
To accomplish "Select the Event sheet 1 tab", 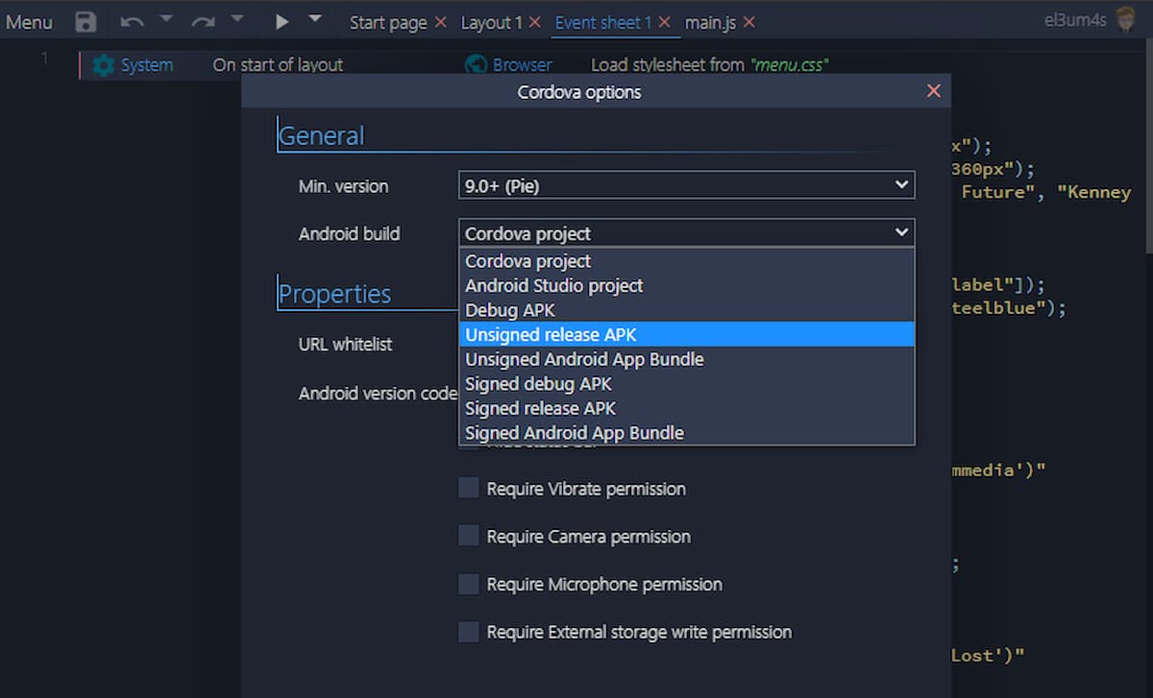I will click(602, 22).
